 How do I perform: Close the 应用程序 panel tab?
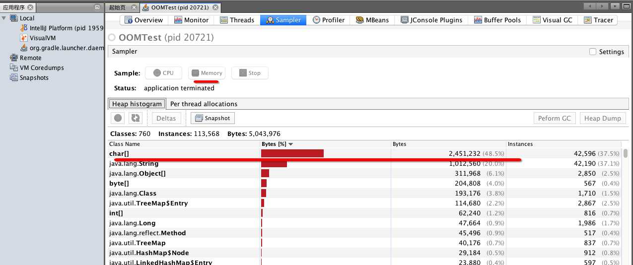point(30,7)
